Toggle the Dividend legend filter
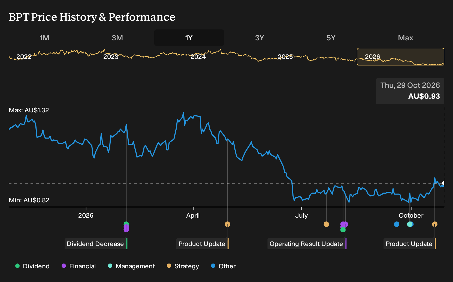Viewport: 453px width, 282px height. tap(32, 266)
